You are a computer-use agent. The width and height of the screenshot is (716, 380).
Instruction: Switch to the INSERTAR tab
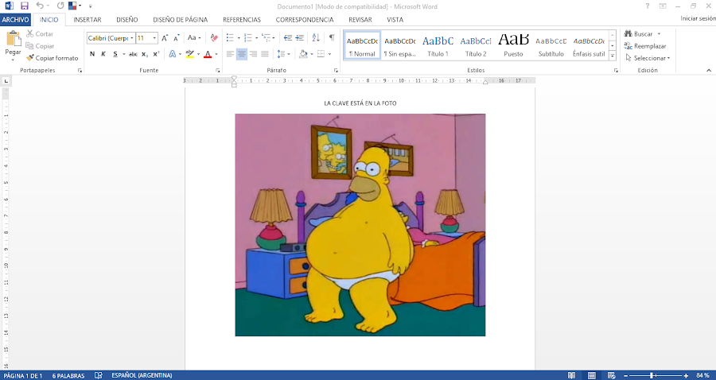click(x=88, y=20)
